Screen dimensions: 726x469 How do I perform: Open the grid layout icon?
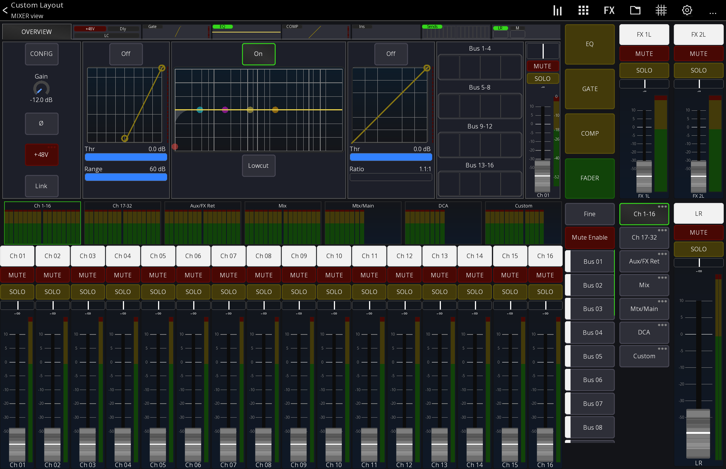click(x=583, y=11)
